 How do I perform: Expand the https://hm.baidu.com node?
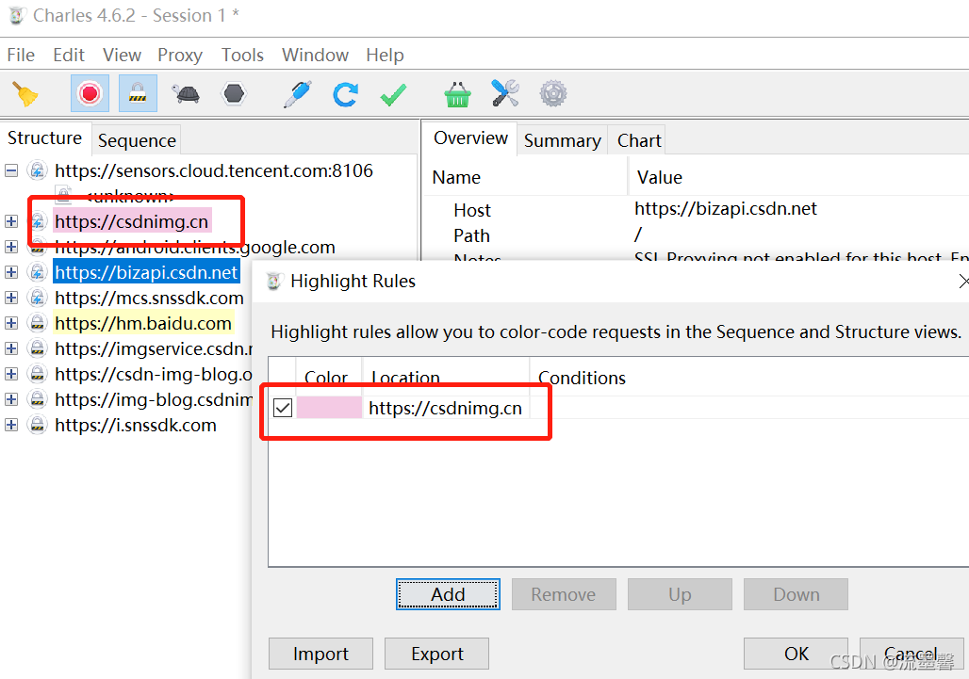pos(11,323)
